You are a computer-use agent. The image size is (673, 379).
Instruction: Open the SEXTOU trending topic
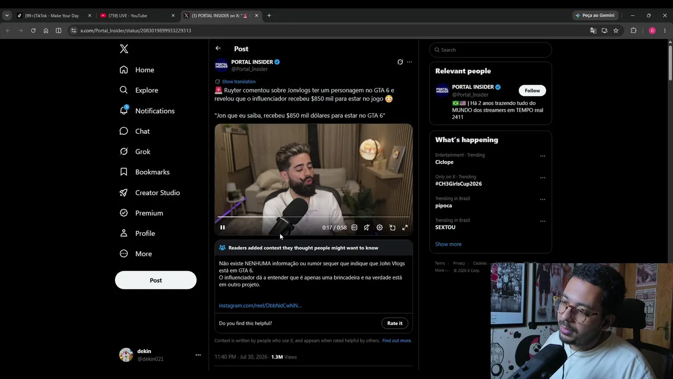click(x=445, y=227)
